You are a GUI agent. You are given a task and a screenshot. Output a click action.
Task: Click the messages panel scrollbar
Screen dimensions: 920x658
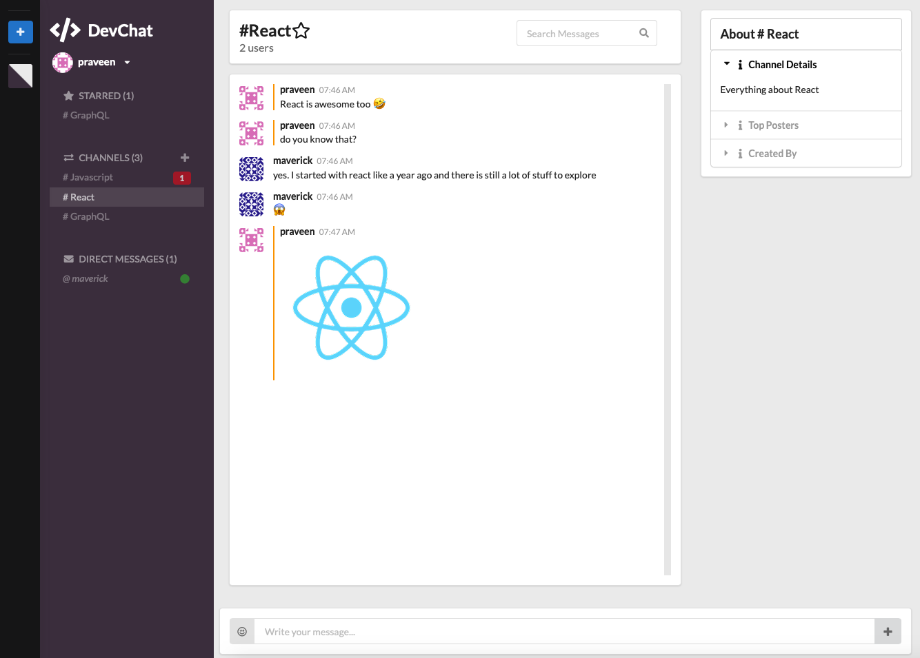click(x=668, y=329)
